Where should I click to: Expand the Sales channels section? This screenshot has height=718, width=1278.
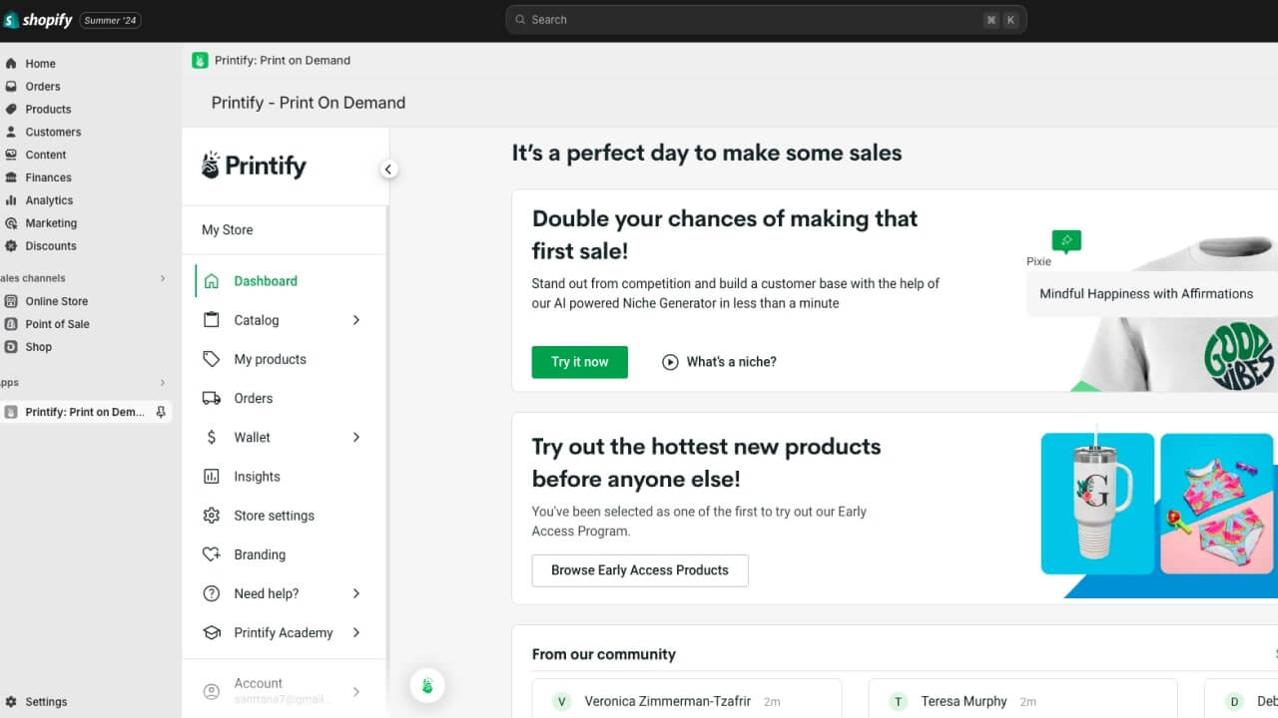(x=163, y=277)
